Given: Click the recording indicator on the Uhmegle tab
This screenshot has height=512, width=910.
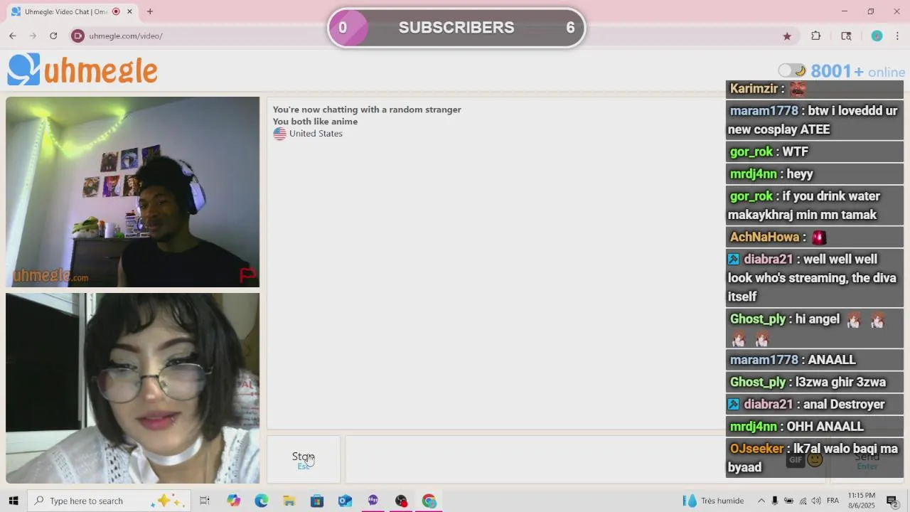Looking at the screenshot, I should [x=116, y=11].
